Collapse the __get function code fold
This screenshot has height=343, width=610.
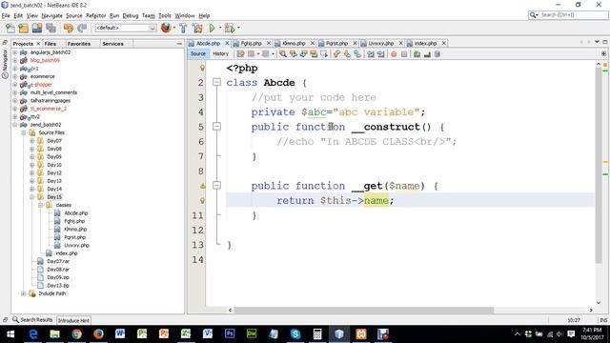[216, 185]
